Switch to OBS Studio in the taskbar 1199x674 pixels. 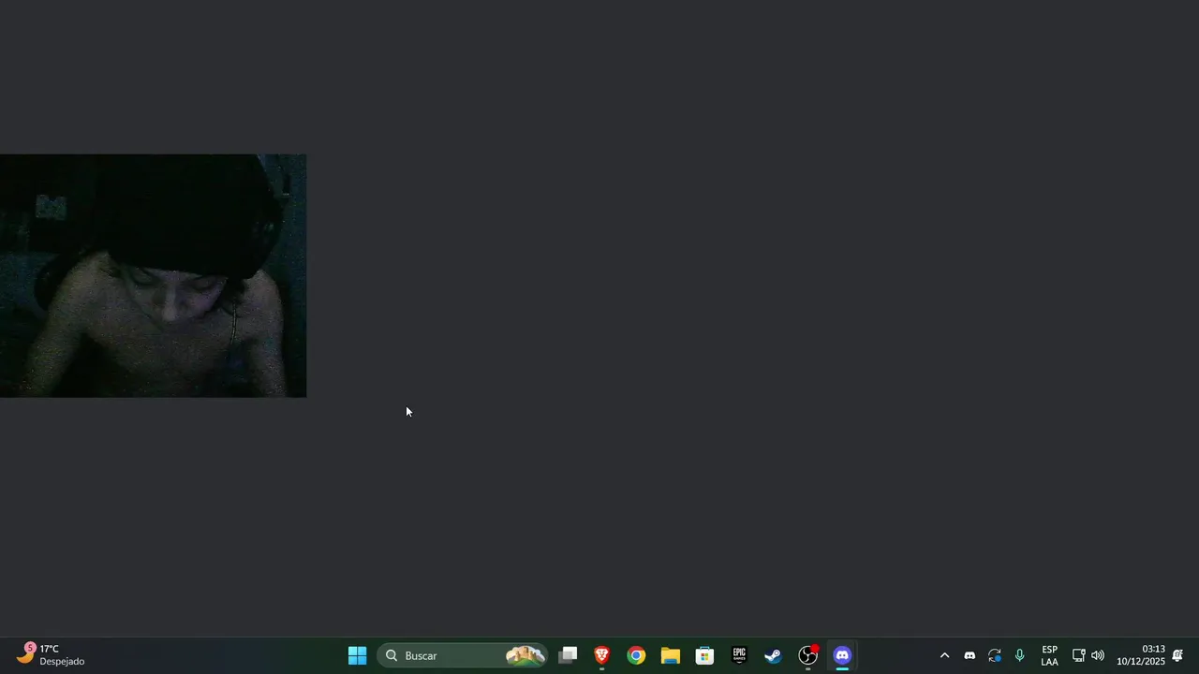(807, 655)
